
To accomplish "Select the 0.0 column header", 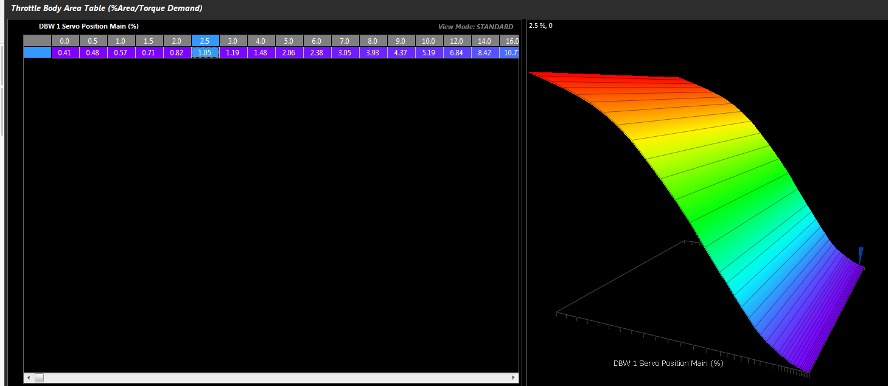I will point(65,41).
